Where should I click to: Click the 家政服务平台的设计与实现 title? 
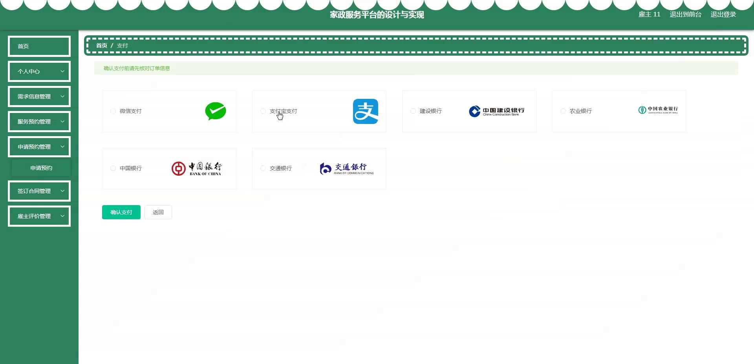377,15
